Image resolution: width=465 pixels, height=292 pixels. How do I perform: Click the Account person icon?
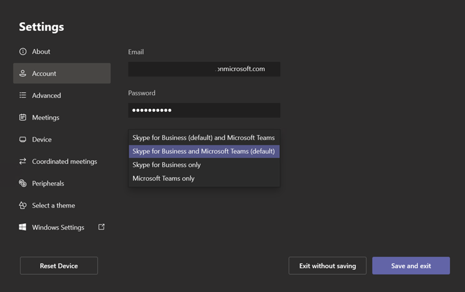[x=23, y=73]
